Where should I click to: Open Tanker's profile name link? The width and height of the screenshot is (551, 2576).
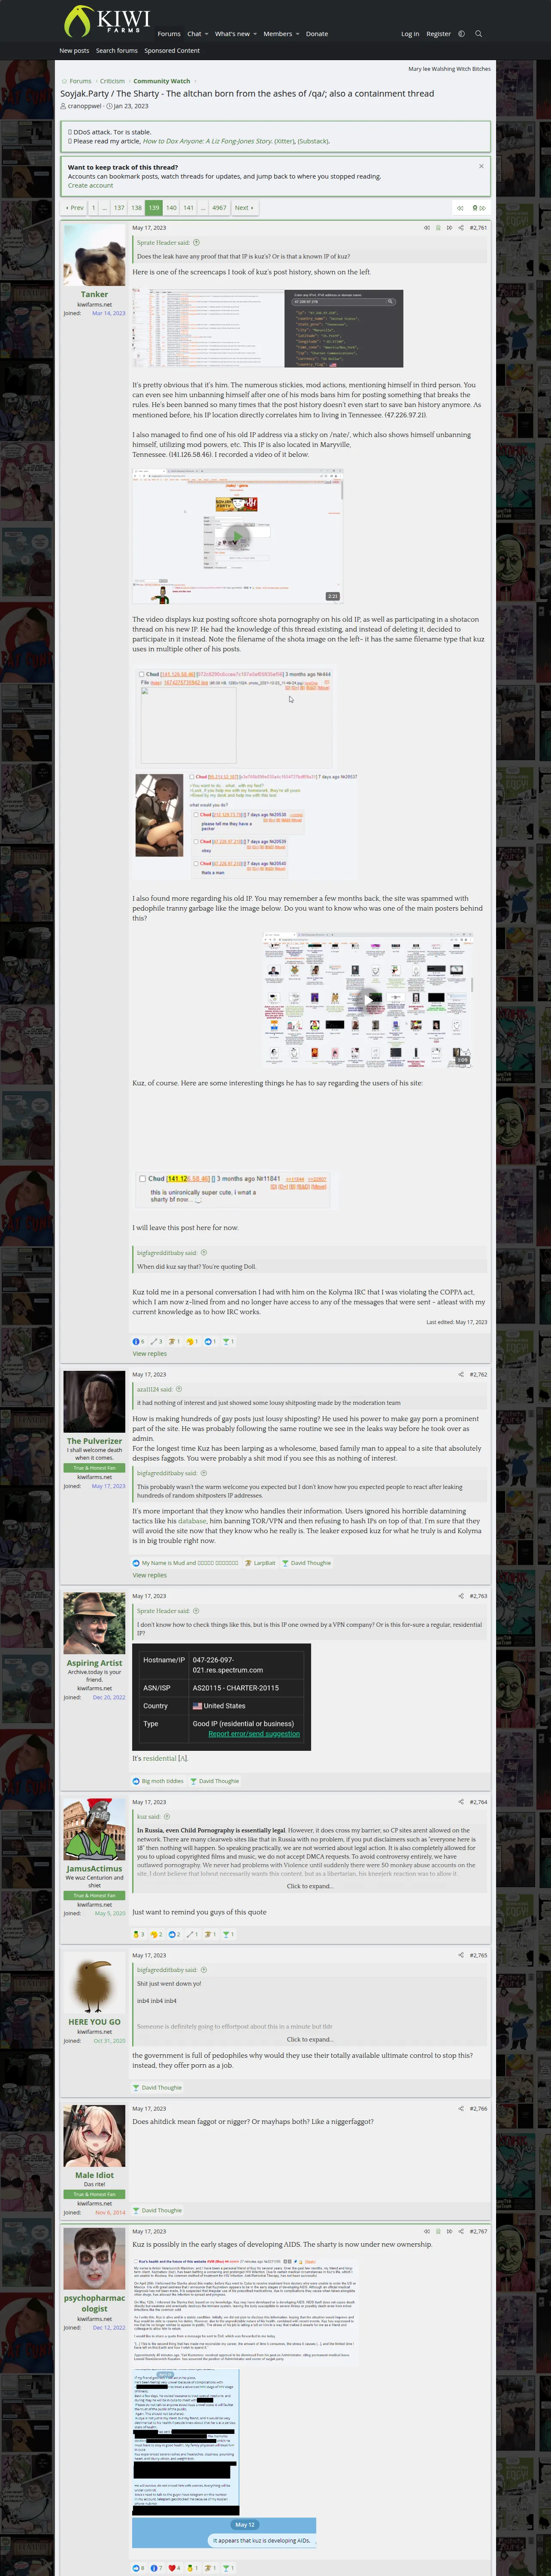[x=94, y=294]
